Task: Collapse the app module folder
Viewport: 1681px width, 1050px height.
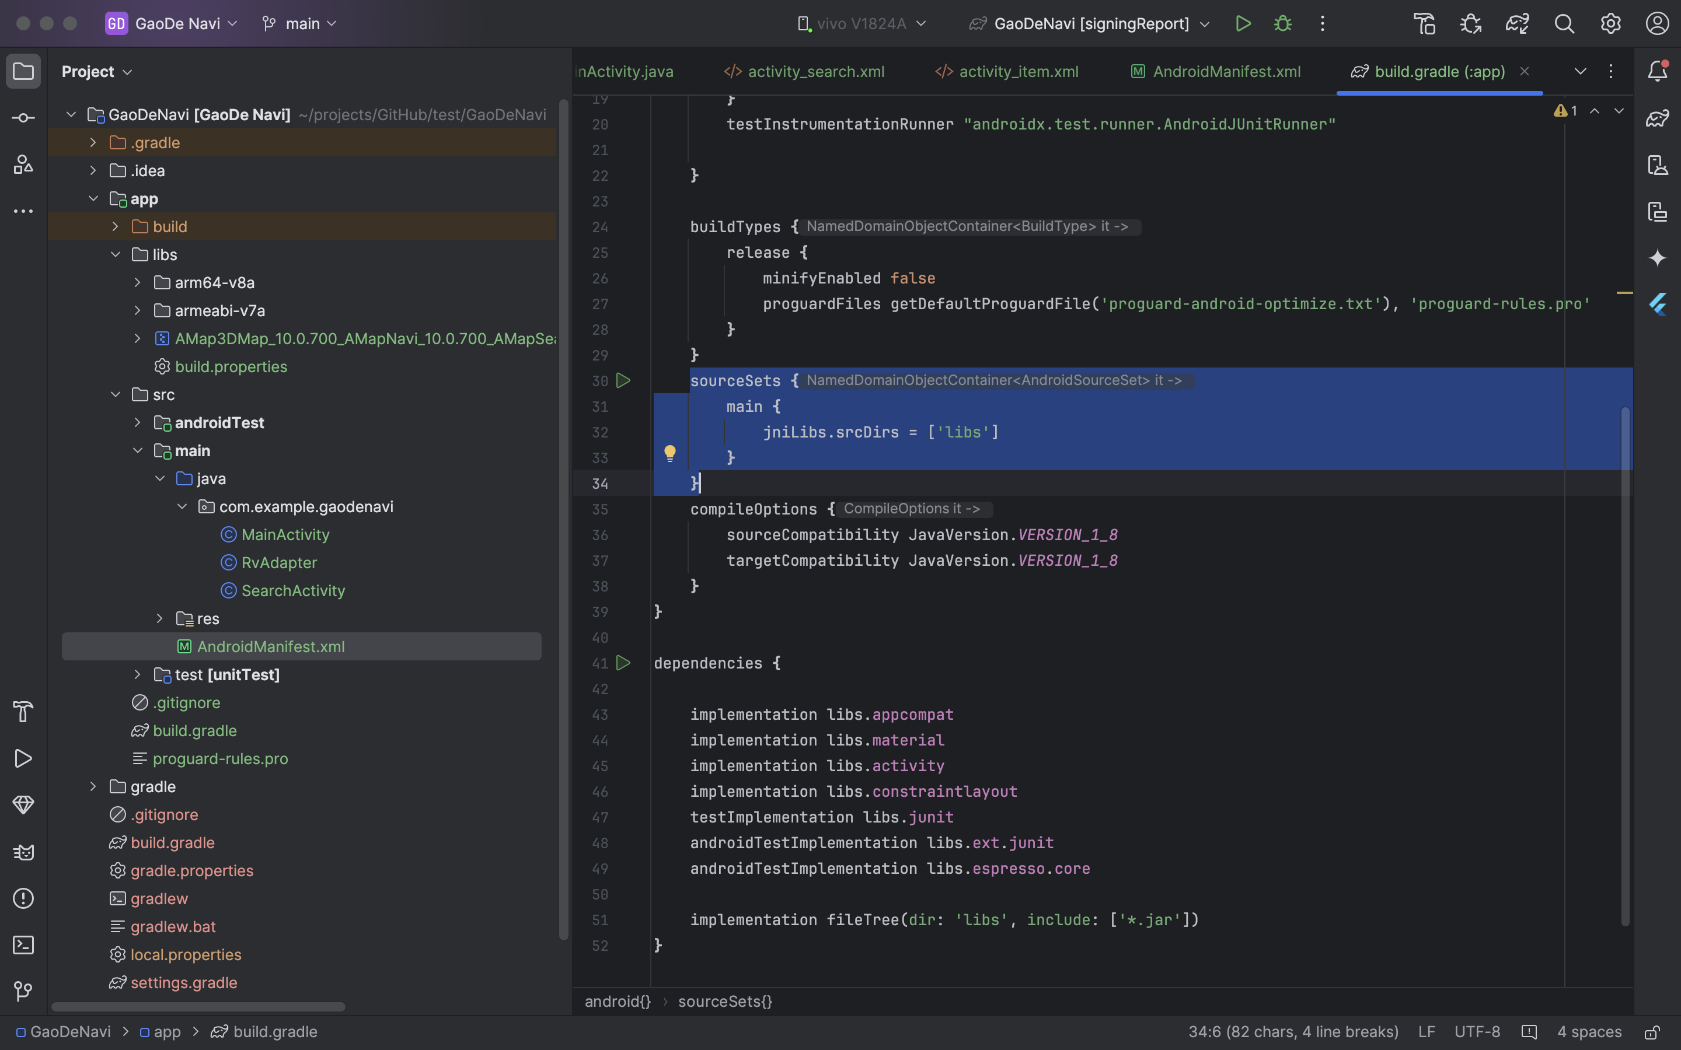Action: (93, 198)
